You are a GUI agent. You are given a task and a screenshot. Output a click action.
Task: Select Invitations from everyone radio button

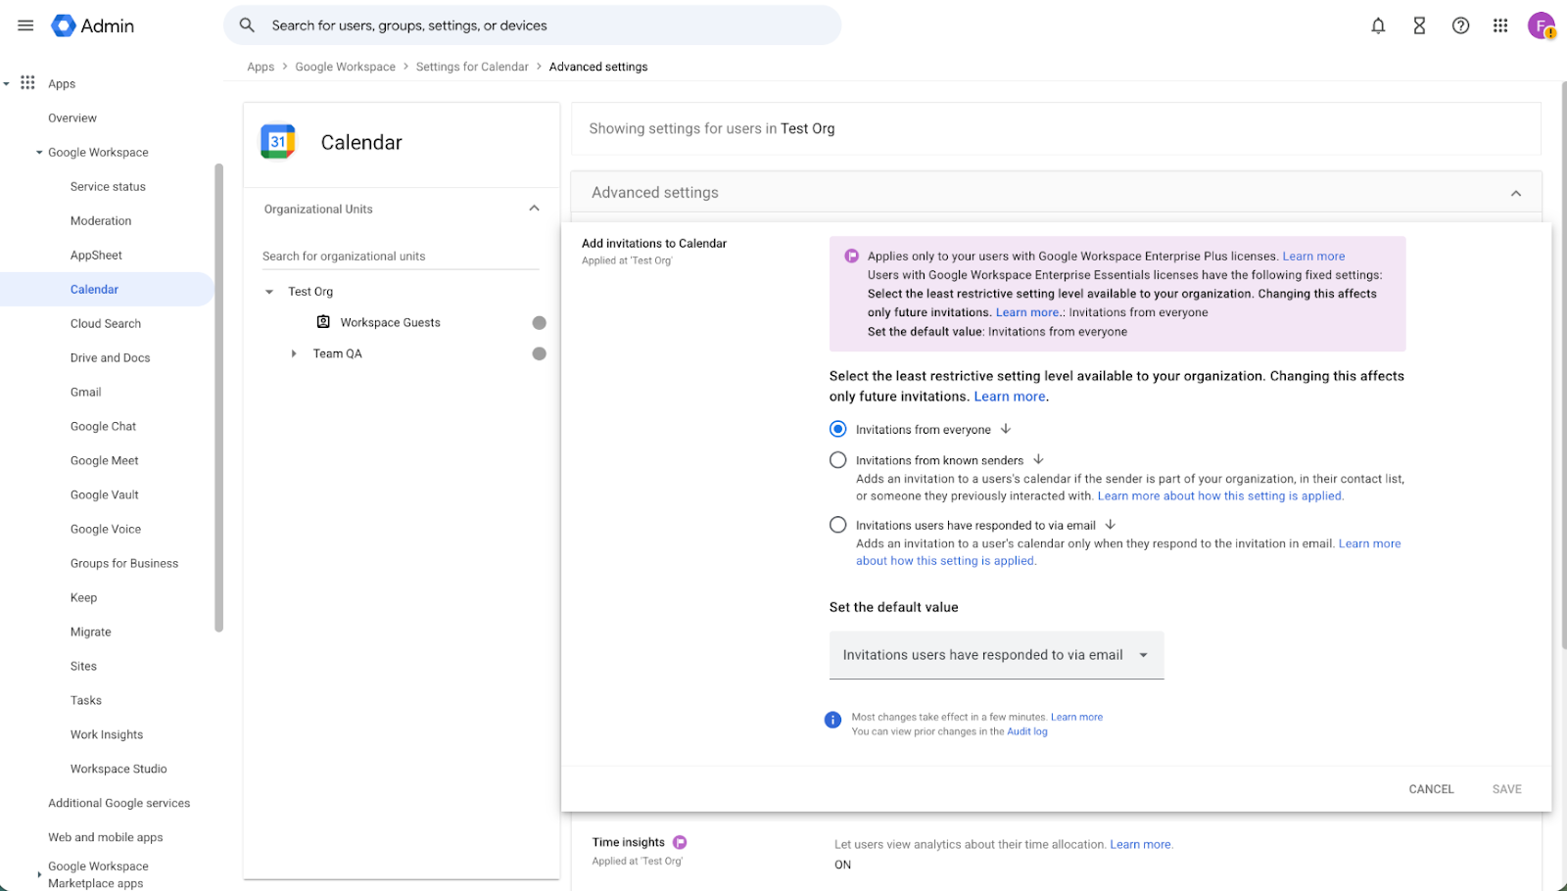pos(837,429)
